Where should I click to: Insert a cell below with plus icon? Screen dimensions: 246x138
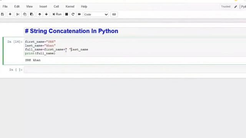[x=10, y=15]
